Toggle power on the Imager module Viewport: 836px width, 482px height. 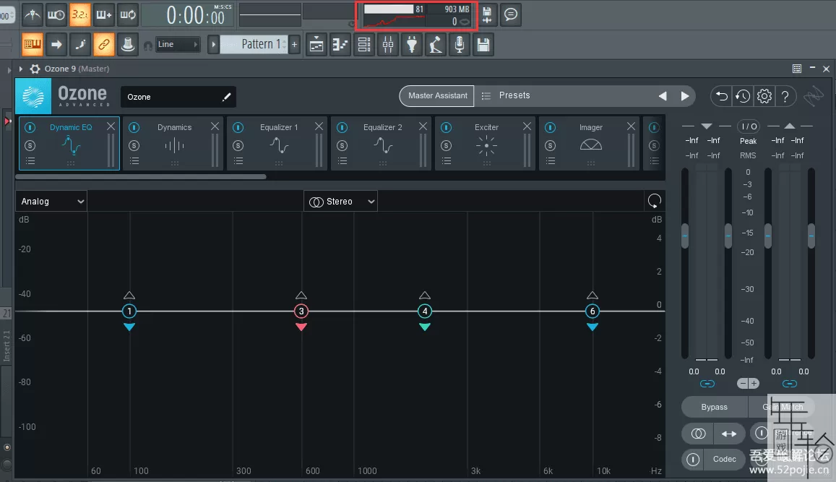[550, 127]
